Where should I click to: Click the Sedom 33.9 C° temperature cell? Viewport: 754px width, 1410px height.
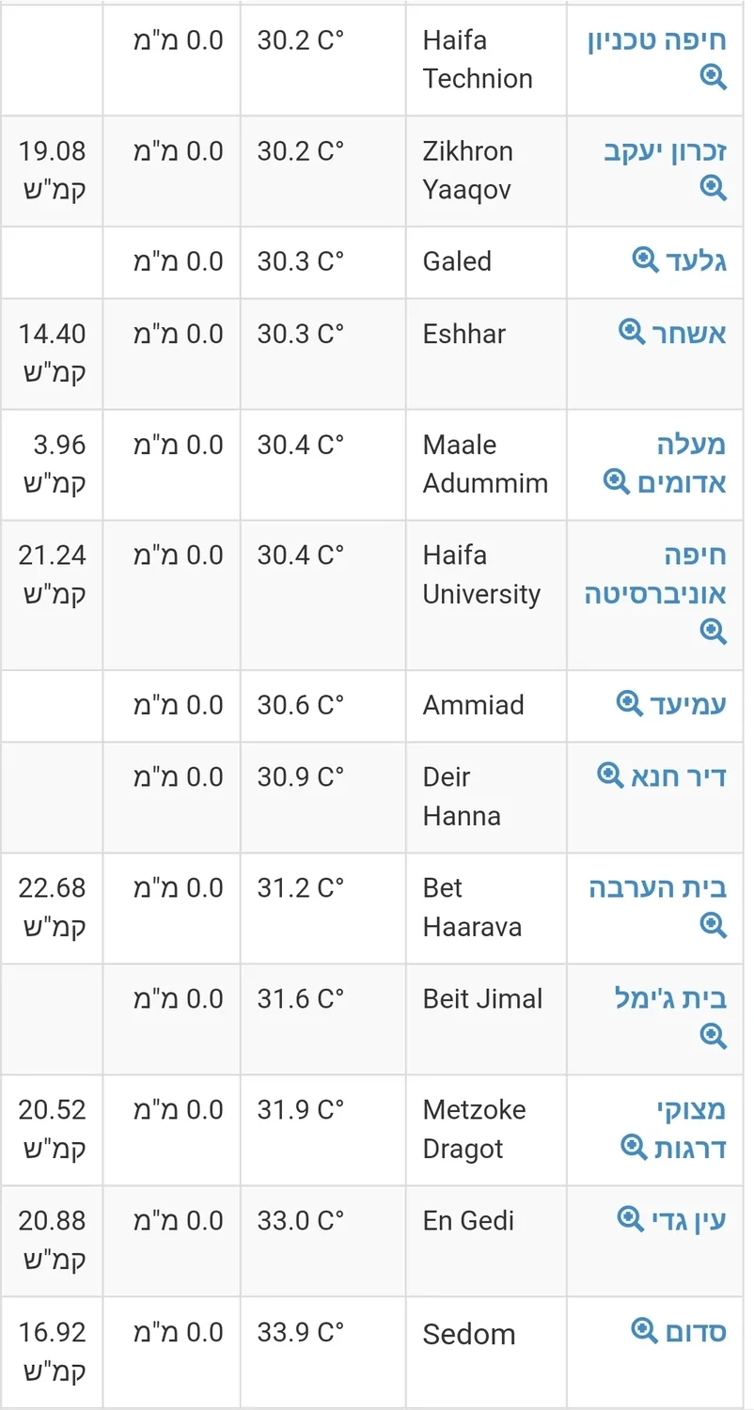301,1332
